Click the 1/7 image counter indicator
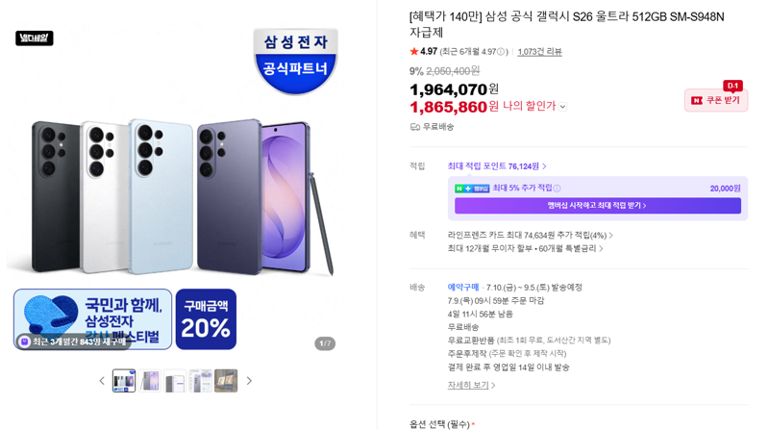 [x=325, y=343]
